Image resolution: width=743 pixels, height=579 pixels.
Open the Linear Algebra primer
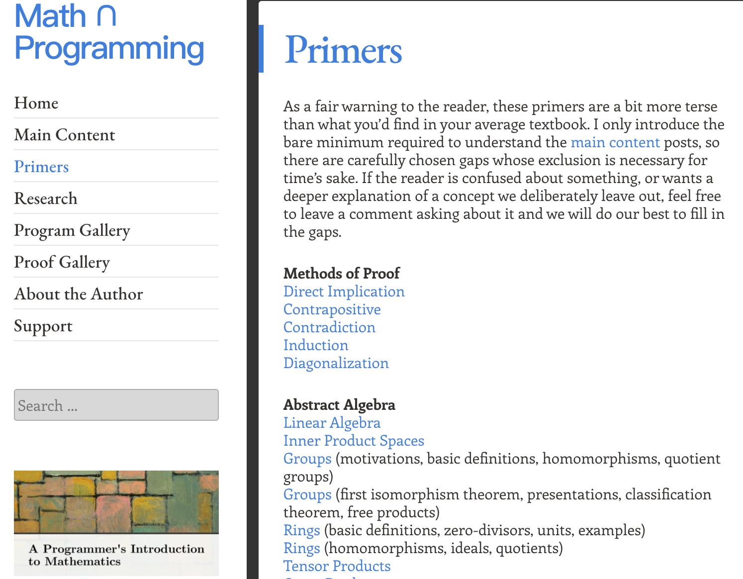pos(332,423)
